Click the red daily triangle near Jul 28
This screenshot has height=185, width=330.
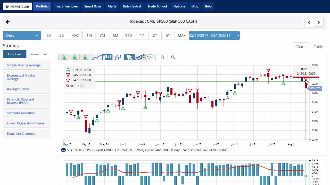pos(268,70)
